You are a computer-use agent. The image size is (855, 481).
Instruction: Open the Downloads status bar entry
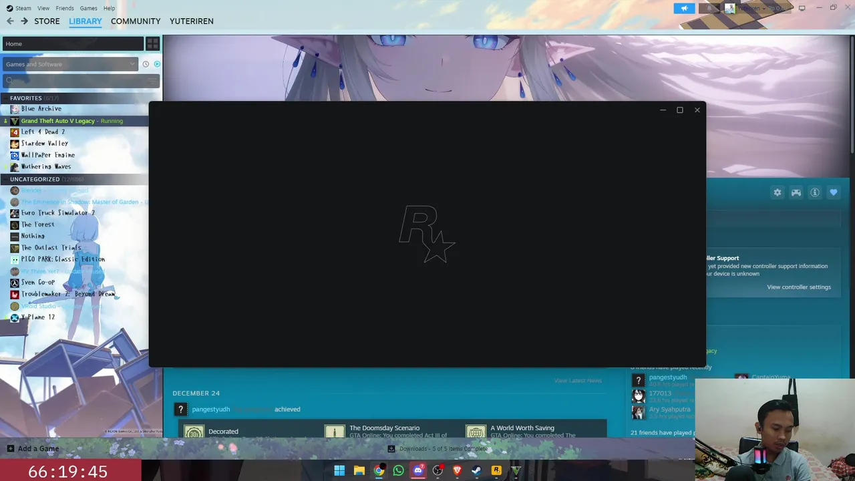tap(438, 449)
